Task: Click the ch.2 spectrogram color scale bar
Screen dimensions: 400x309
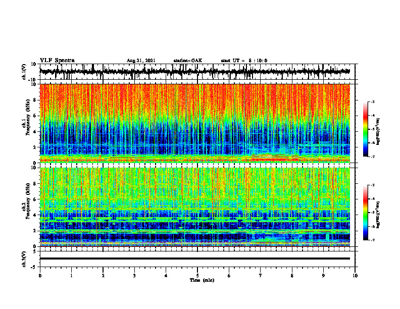Action: pyautogui.click(x=366, y=213)
